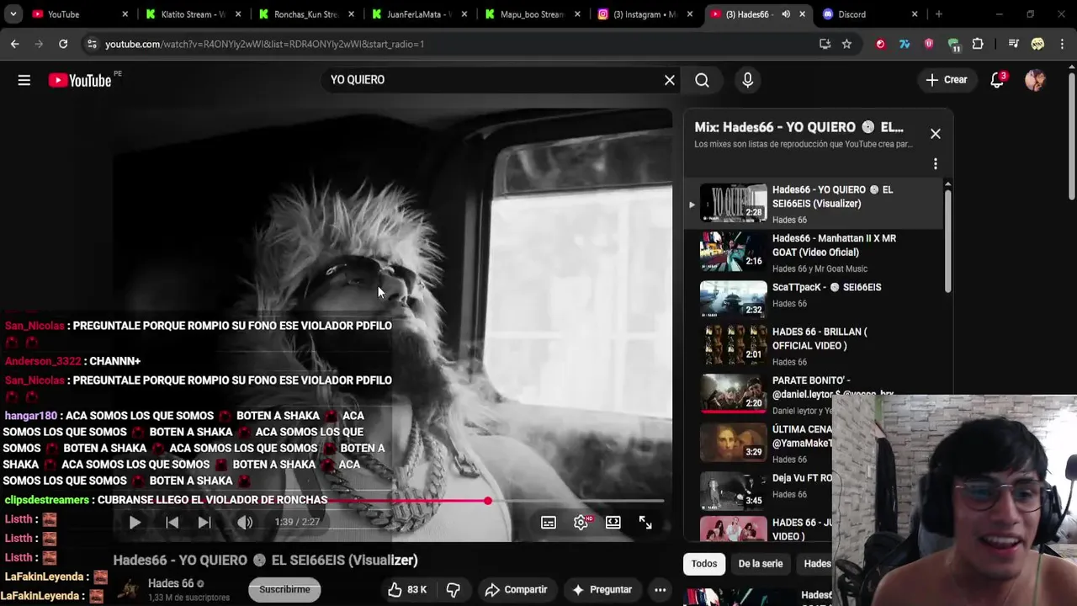This screenshot has width=1077, height=606.
Task: Mute the player volume
Action: click(x=245, y=523)
